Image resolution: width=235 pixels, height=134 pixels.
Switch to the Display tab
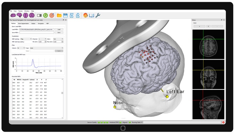(x=34, y=23)
